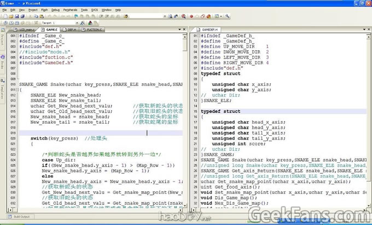The height and width of the screenshot is (225, 372).
Task: Switch to the DEF.H tab
Action: click(x=70, y=29)
